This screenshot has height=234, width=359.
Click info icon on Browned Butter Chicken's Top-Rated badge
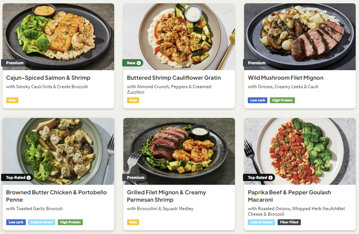(29, 178)
